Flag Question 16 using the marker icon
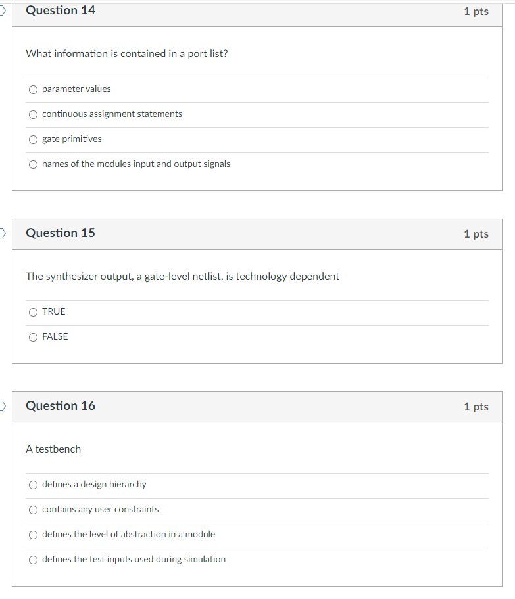This screenshot has width=515, height=599. pyautogui.click(x=2, y=406)
